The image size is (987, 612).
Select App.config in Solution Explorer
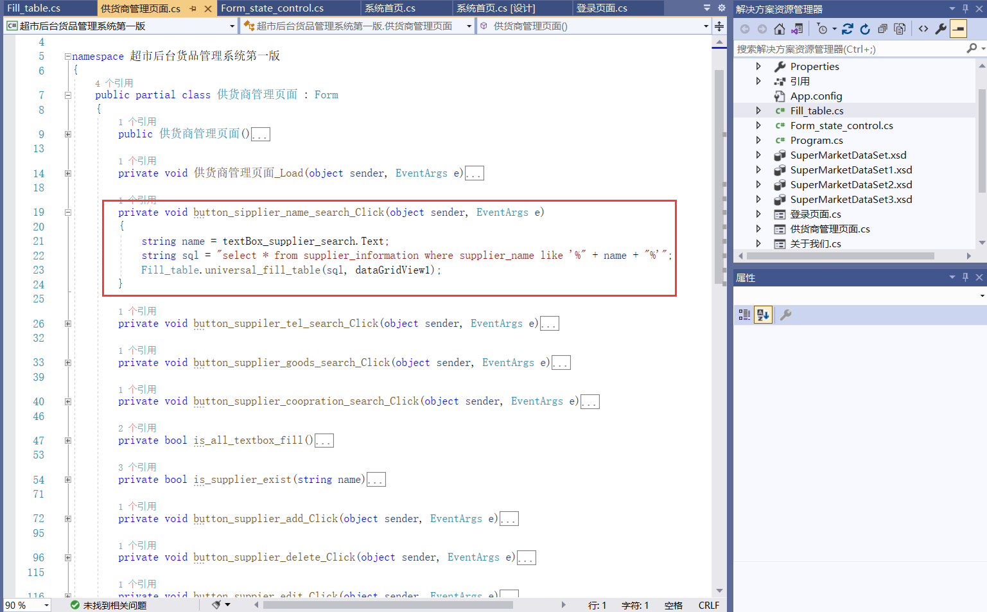[x=816, y=96]
